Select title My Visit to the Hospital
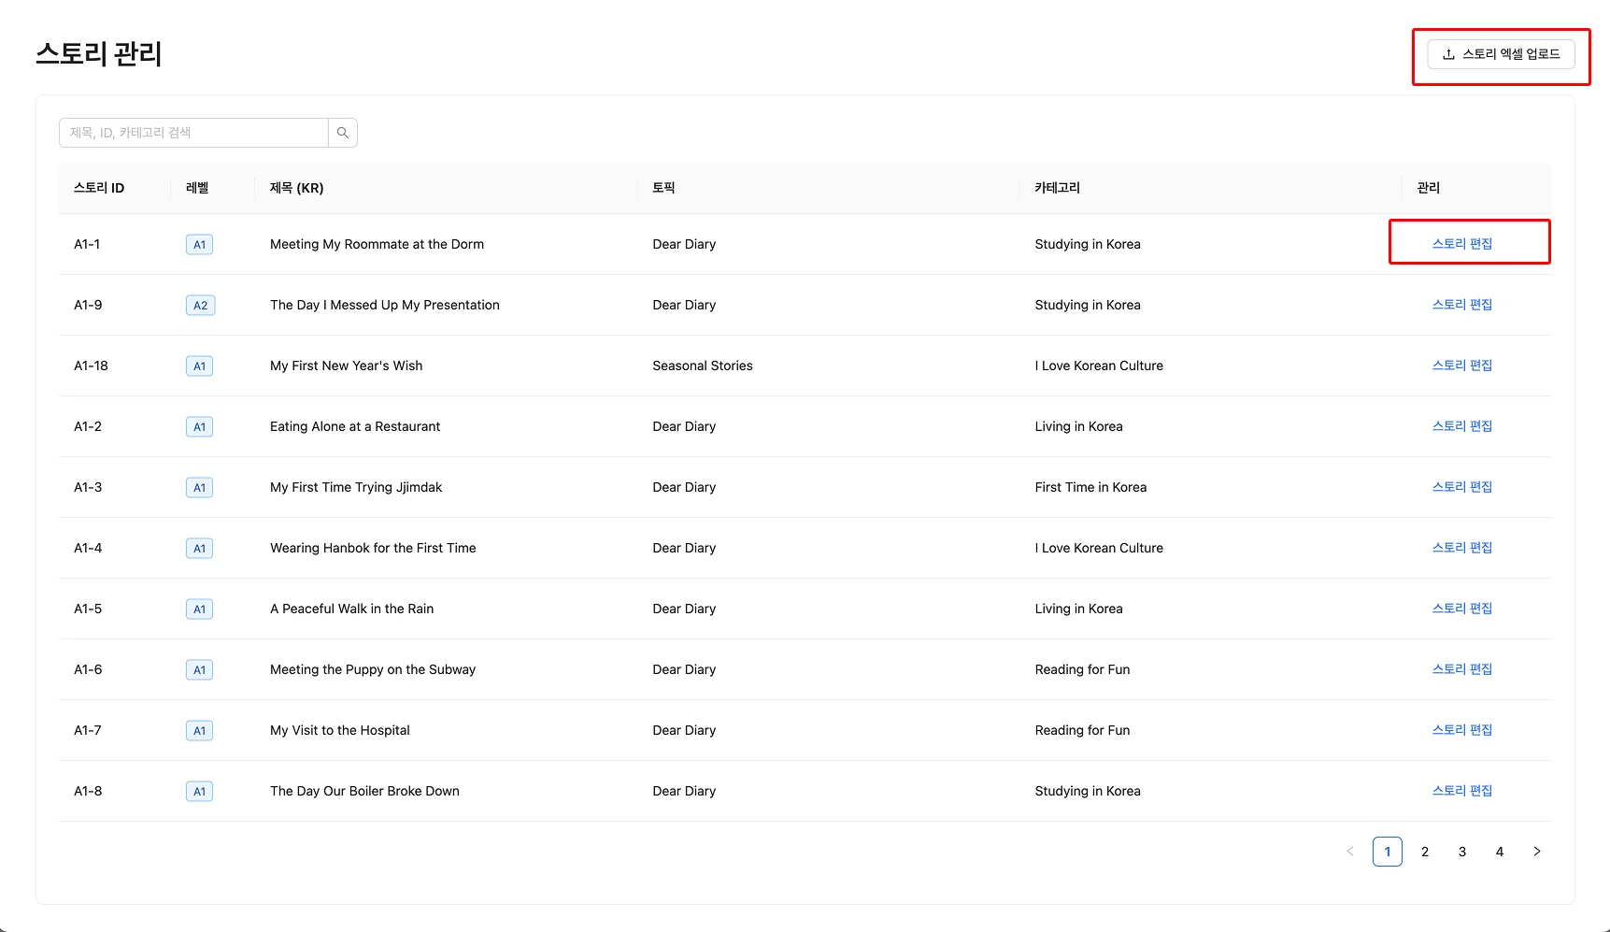The width and height of the screenshot is (1610, 932). click(340, 730)
